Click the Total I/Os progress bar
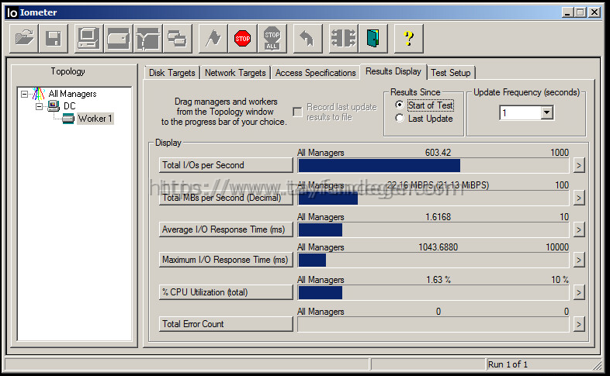The width and height of the screenshot is (610, 376). point(433,165)
